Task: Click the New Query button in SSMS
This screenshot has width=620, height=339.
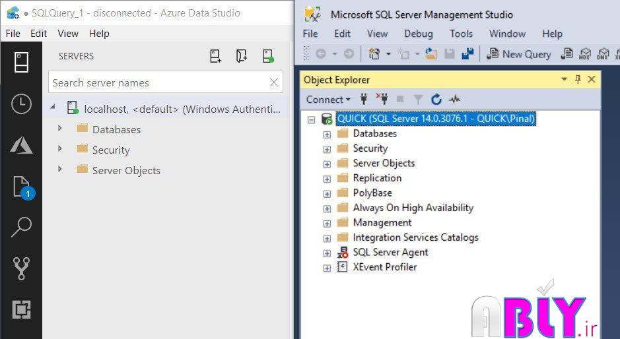Action: point(519,53)
